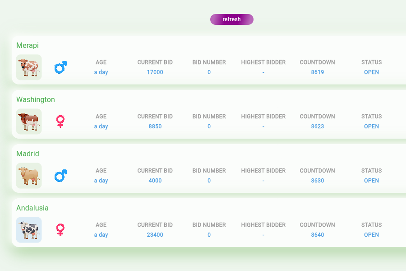Click Merapi's age value 'a day'
The image size is (406, 271).
[x=101, y=72]
